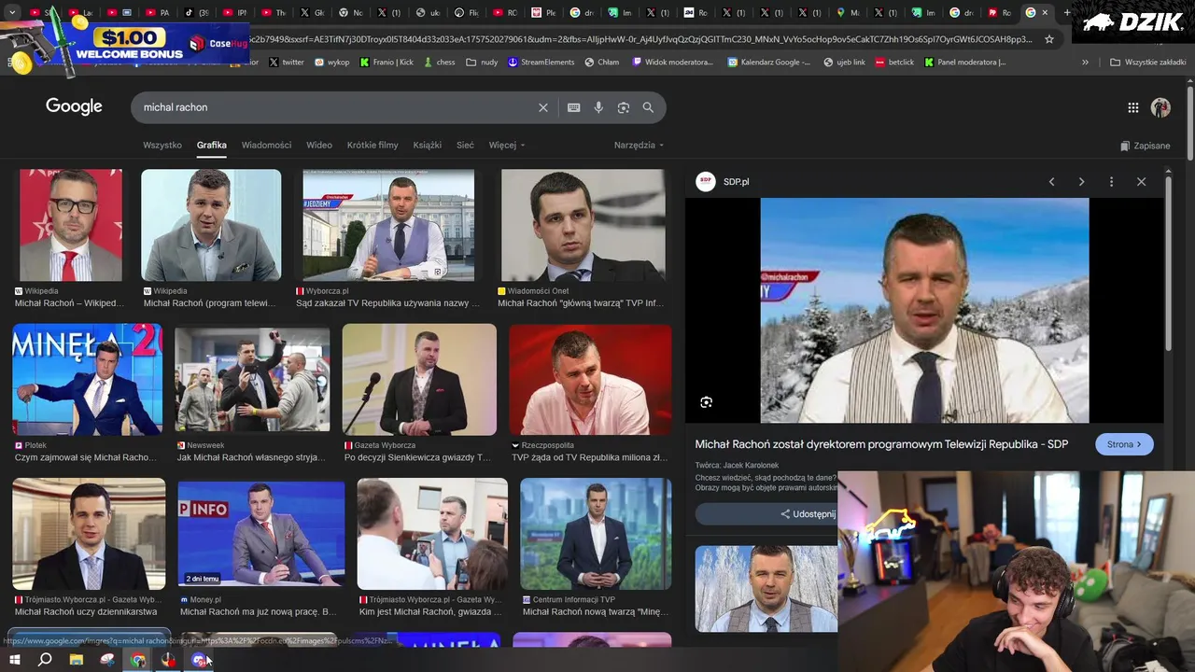
Task: Open the Wszystkie zakładki folder
Action: tap(1146, 63)
